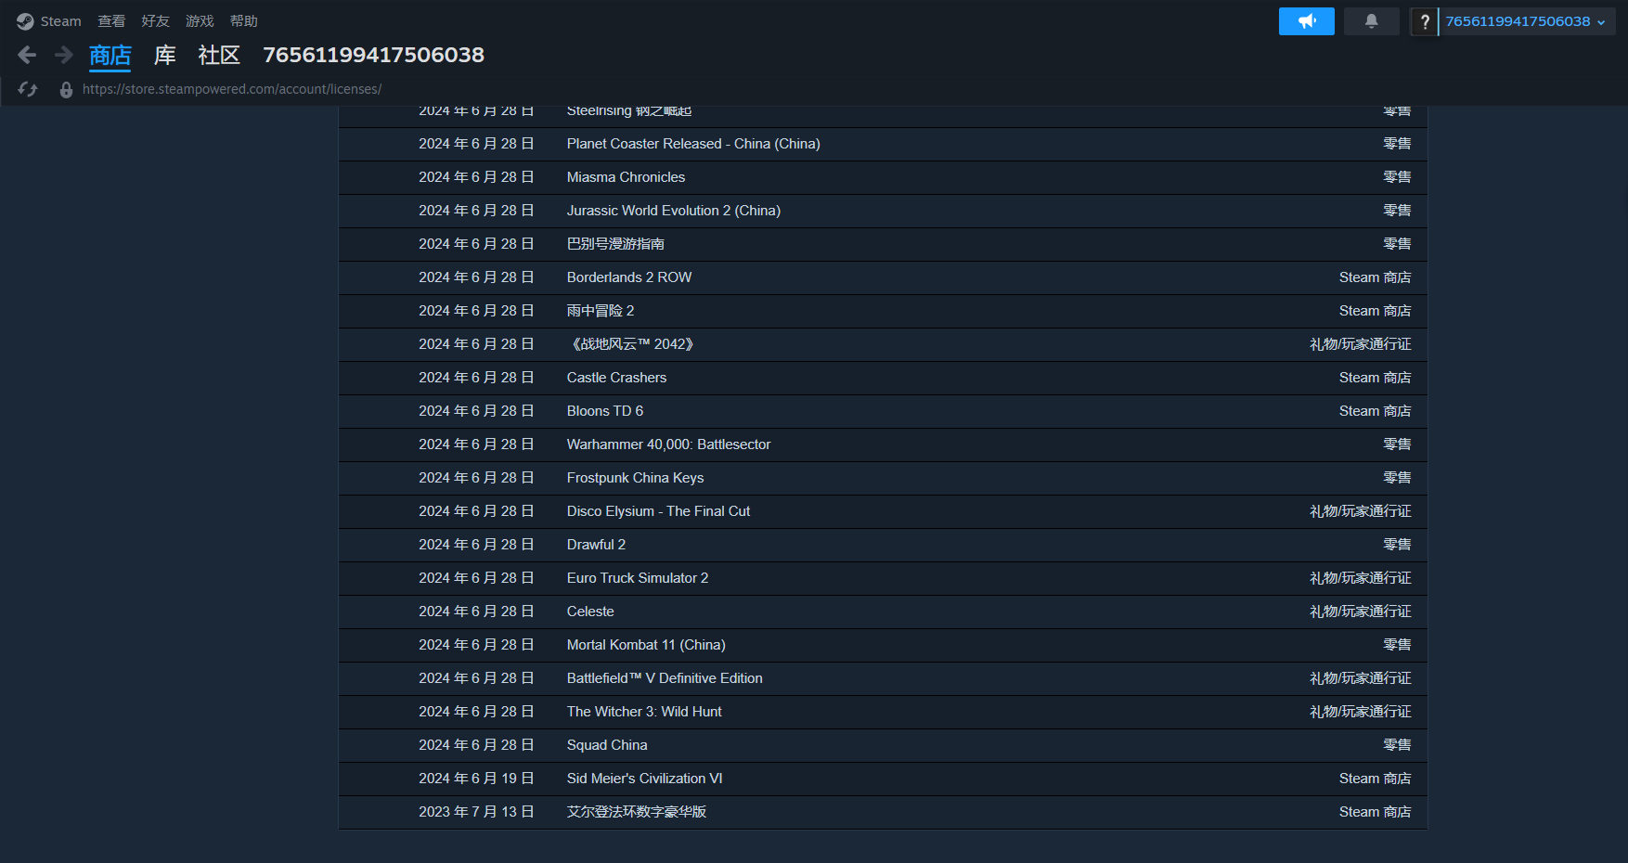Select the Drawful 2 entry
This screenshot has width=1628, height=863.
[x=883, y=545]
